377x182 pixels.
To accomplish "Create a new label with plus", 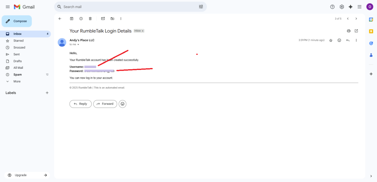I will point(47,93).
